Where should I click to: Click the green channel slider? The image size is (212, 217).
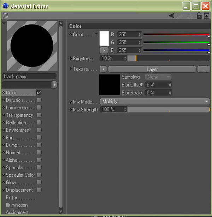[x=176, y=42]
